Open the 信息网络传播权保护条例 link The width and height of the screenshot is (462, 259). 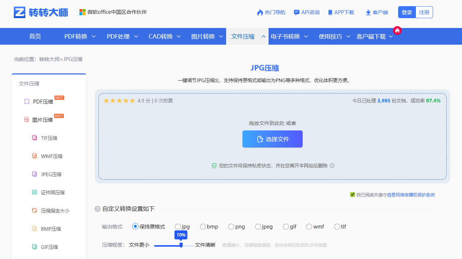(411, 195)
